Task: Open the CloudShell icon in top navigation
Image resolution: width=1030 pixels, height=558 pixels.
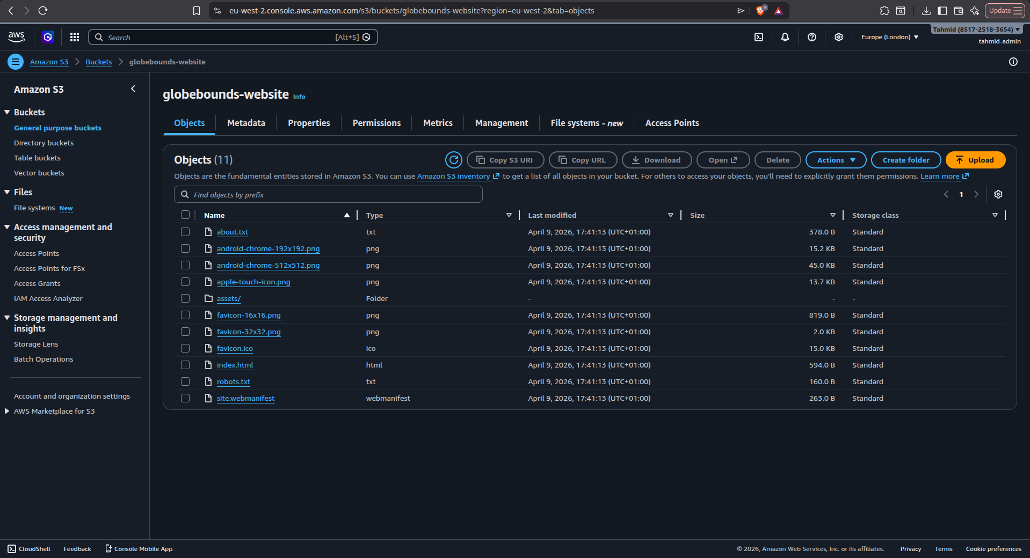Action: pos(759,37)
